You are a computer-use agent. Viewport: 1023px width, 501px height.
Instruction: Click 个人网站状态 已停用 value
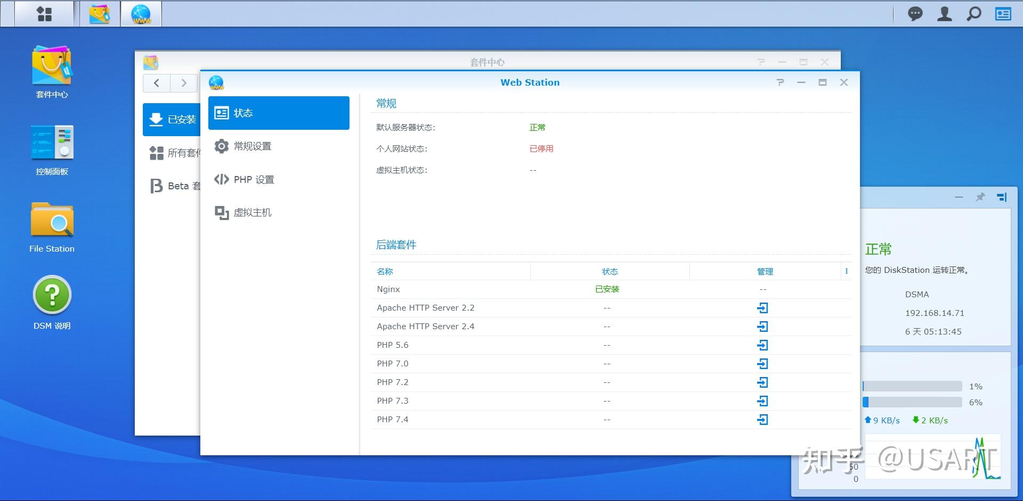pos(541,149)
